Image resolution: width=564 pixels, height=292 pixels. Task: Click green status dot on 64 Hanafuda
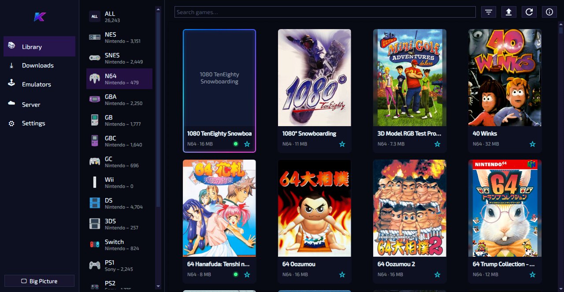pos(236,274)
